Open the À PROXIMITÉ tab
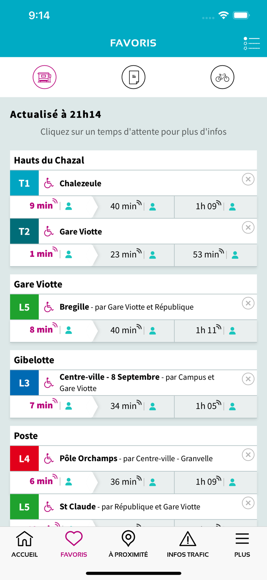This screenshot has width=267, height=580. click(128, 544)
